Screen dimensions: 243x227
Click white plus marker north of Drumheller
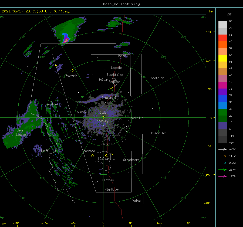click(153, 109)
